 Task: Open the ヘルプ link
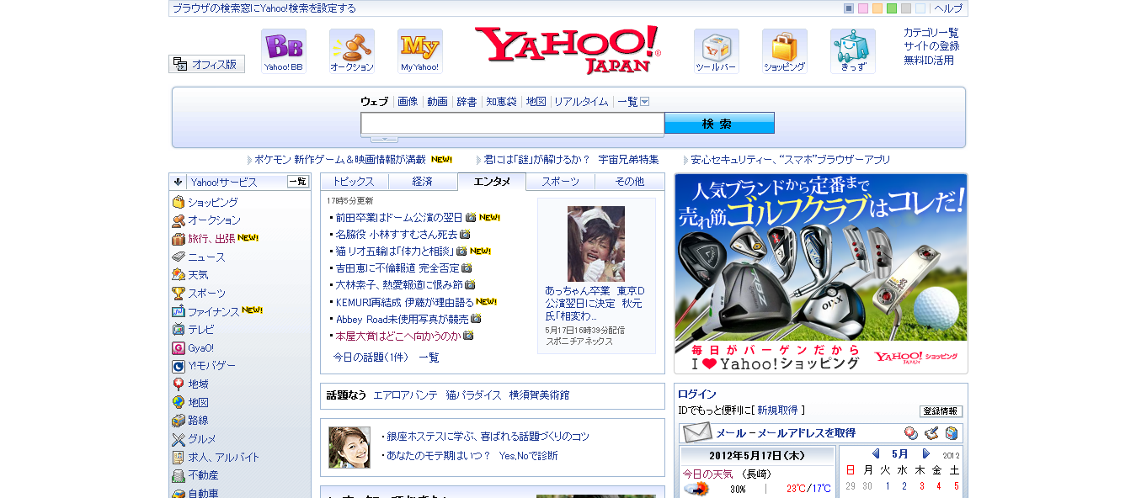coord(948,8)
